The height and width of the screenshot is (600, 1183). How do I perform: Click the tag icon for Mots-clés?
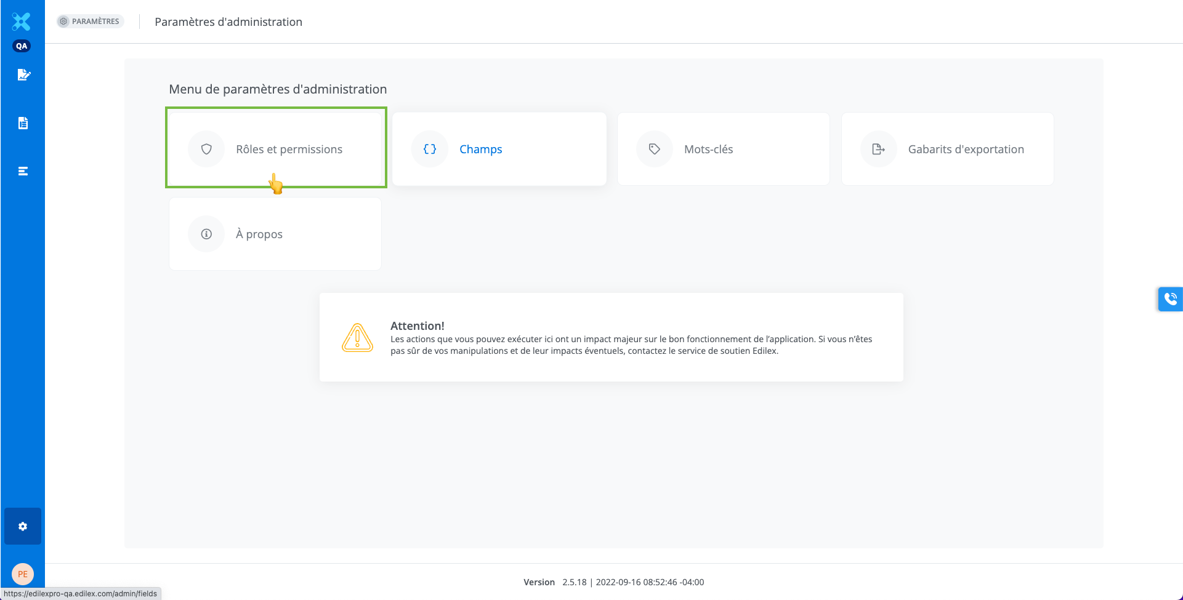[x=654, y=149]
